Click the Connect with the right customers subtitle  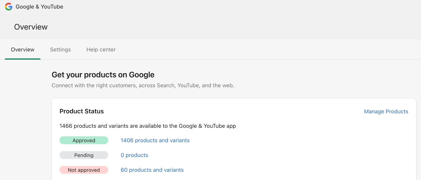coord(143,85)
